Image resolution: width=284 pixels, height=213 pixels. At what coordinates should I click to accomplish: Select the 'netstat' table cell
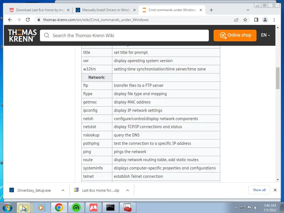pos(97,127)
